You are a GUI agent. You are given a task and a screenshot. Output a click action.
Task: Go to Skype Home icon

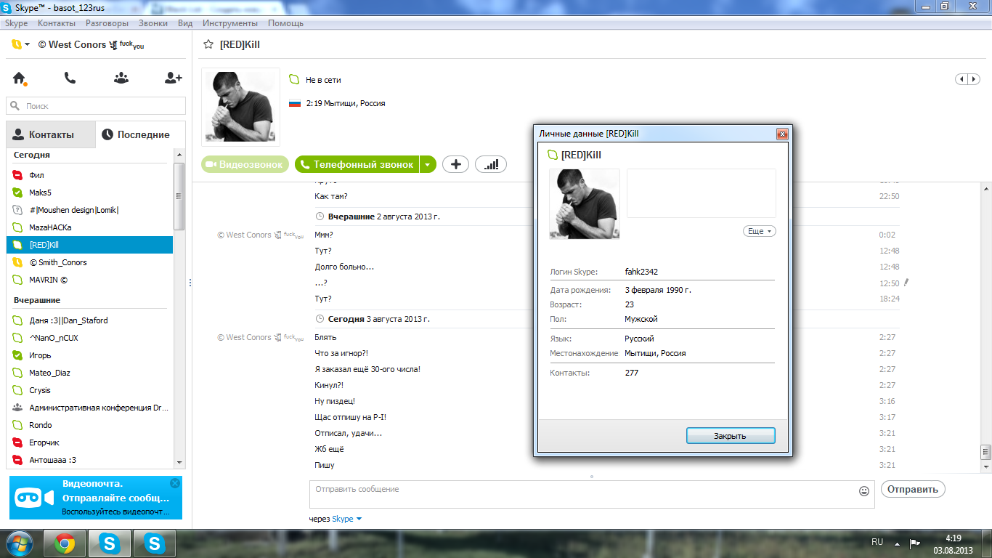[x=19, y=78]
